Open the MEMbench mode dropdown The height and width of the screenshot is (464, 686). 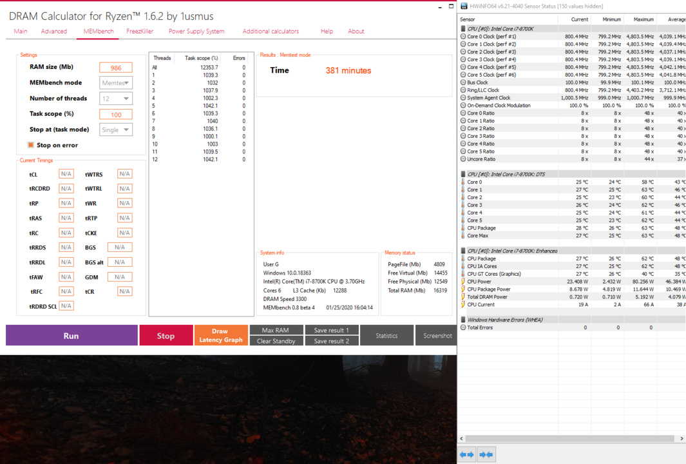pos(116,82)
